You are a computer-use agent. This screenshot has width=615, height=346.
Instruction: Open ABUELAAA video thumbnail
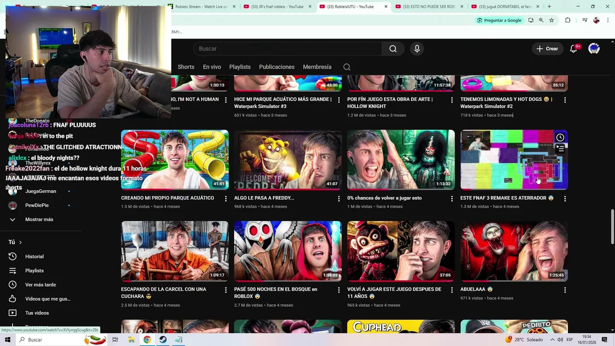click(514, 251)
